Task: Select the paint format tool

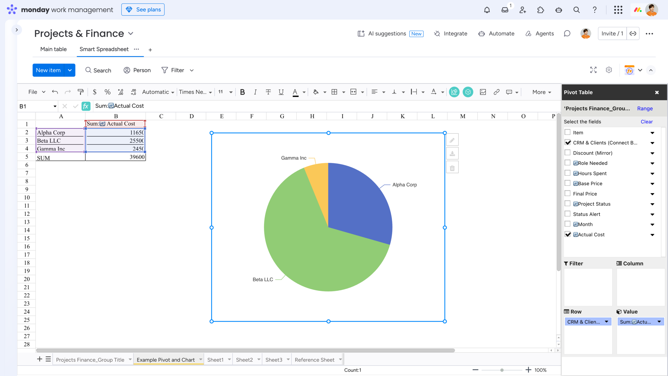Action: [81, 92]
